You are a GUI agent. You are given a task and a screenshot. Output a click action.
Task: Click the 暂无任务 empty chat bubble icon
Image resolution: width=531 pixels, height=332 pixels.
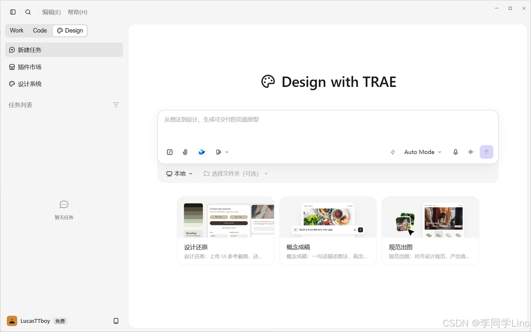(64, 204)
